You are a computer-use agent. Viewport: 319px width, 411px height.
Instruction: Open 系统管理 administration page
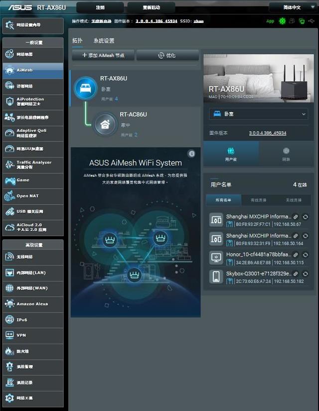[33, 367]
